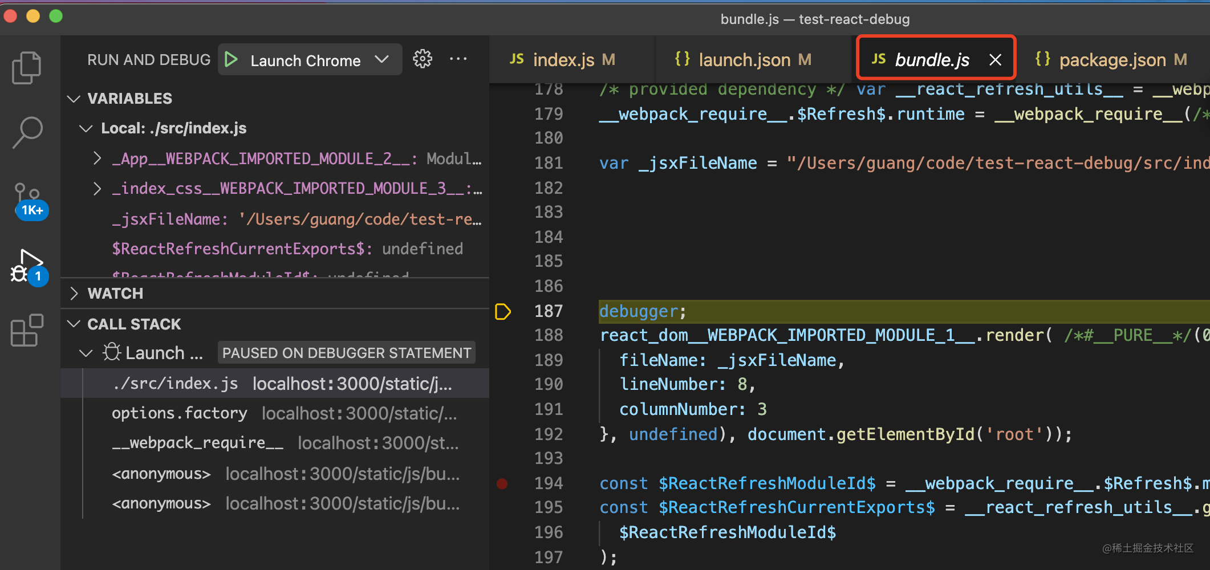
Task: Open debug launch configuration settings gear
Action: coord(422,59)
